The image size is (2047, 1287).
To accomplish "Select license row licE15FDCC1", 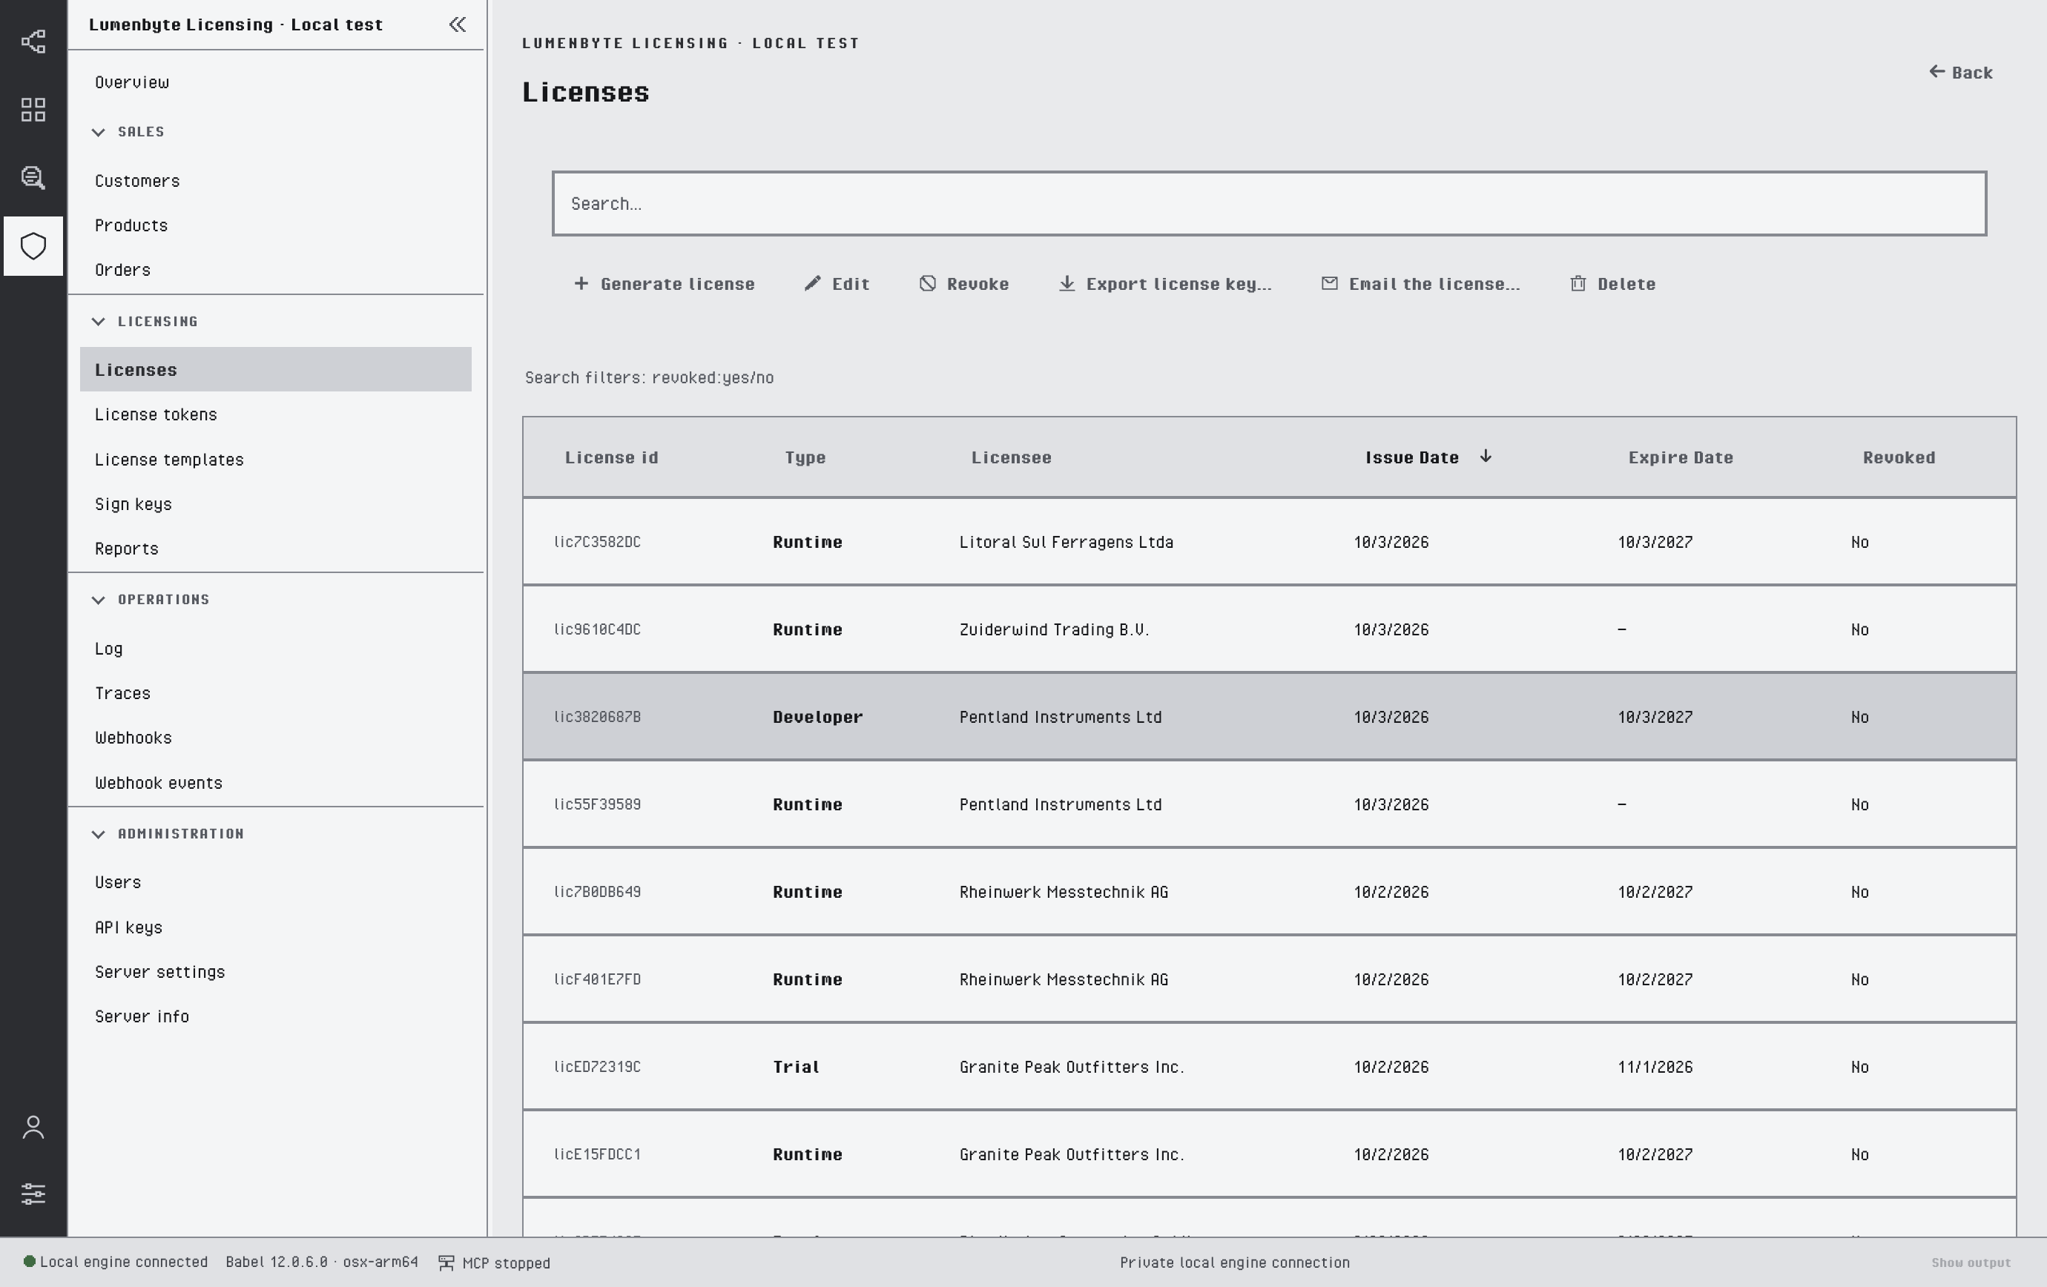I will click(x=1269, y=1154).
